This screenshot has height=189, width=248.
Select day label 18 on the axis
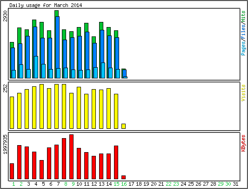coord(139,184)
